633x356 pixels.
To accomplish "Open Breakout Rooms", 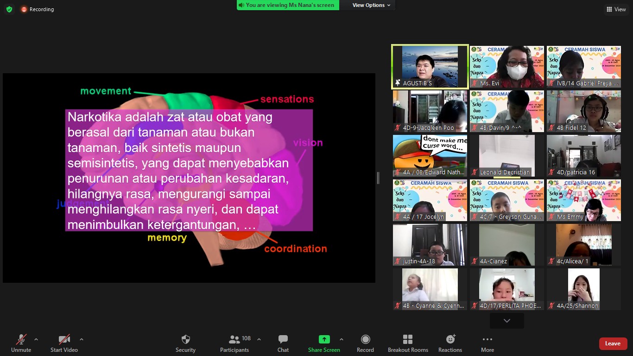I will (408, 339).
